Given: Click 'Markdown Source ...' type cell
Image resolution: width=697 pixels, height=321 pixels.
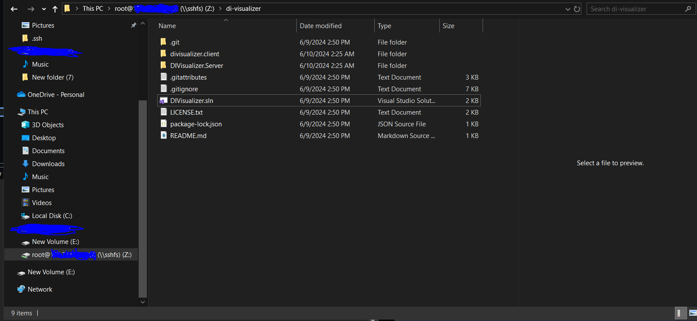Looking at the screenshot, I should pos(406,136).
